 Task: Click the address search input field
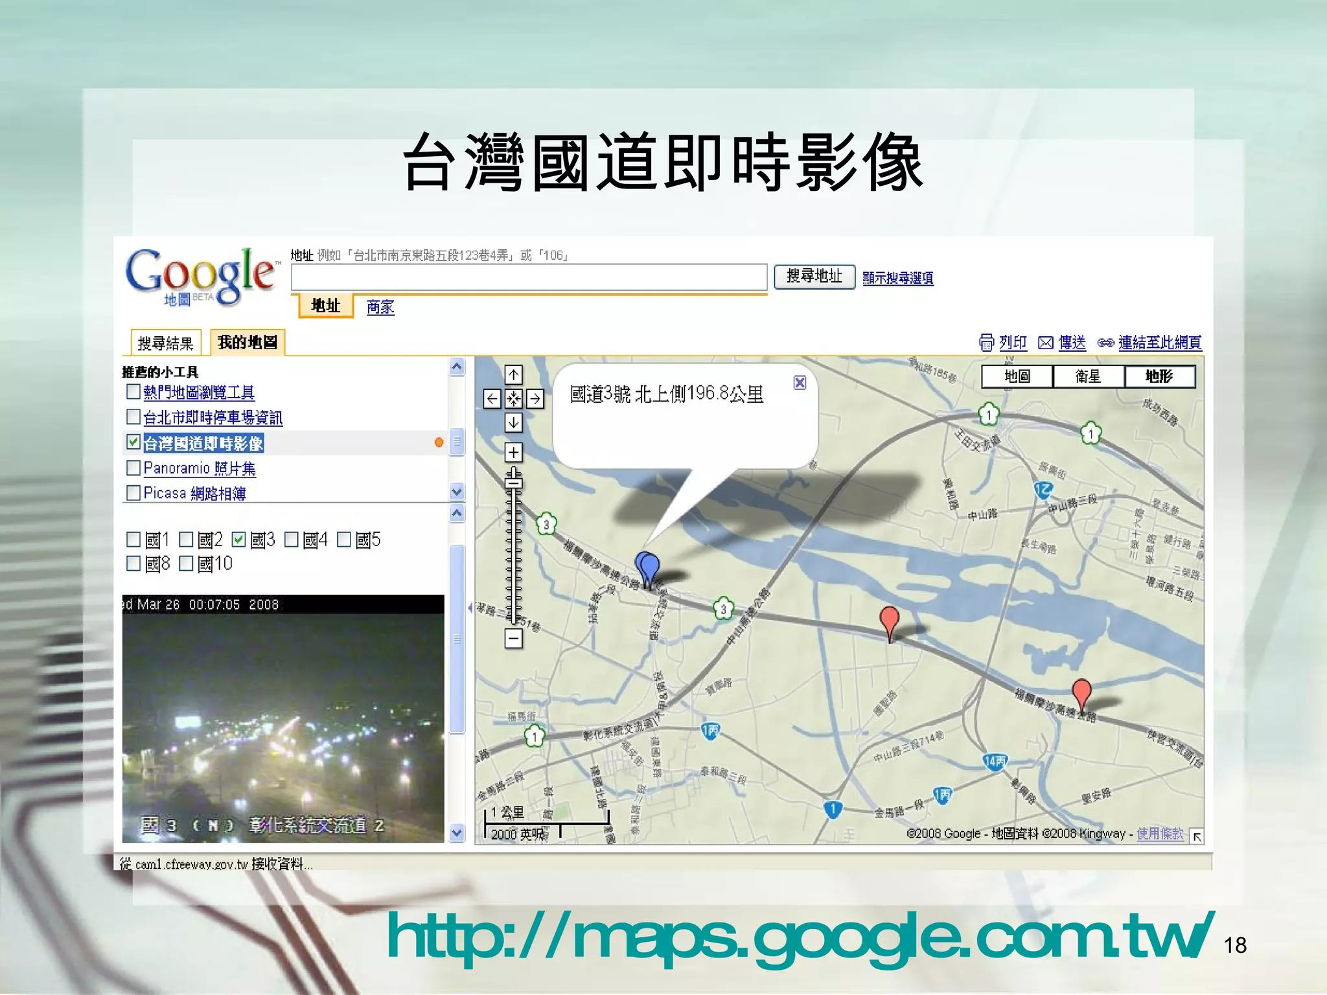[529, 277]
